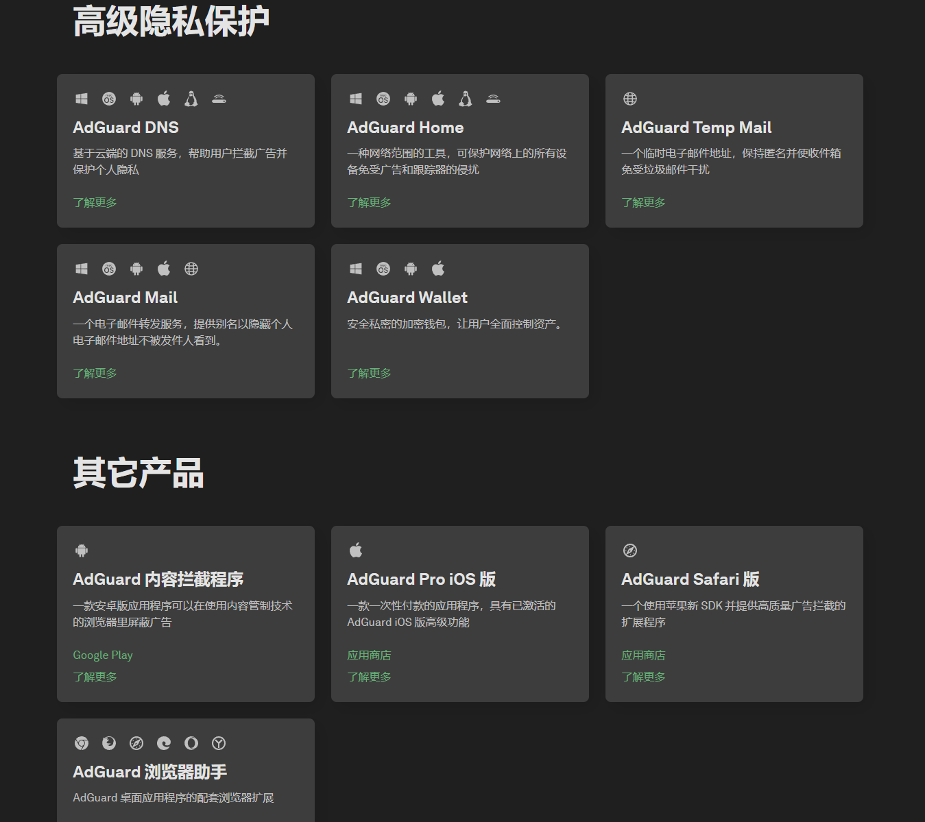Click the Apple icon in AdGuard Wallet card

pyautogui.click(x=438, y=269)
